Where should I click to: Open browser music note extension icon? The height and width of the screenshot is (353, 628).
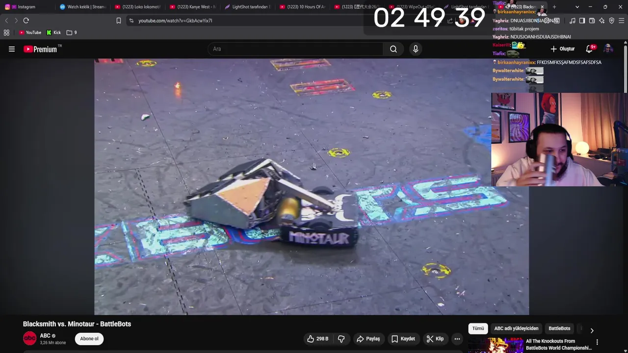click(573, 21)
